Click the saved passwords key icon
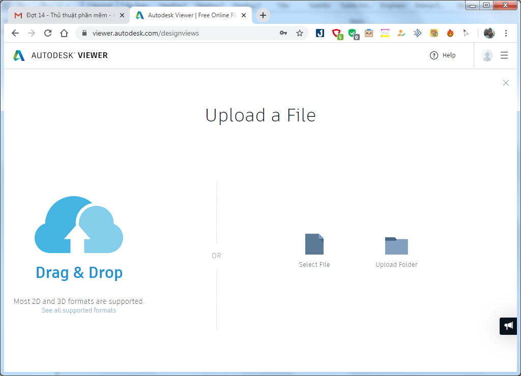The image size is (521, 376). [283, 33]
